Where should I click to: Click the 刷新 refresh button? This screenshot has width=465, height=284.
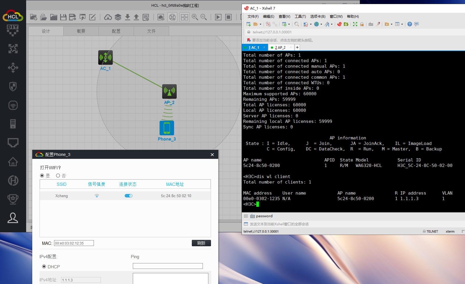click(x=201, y=243)
